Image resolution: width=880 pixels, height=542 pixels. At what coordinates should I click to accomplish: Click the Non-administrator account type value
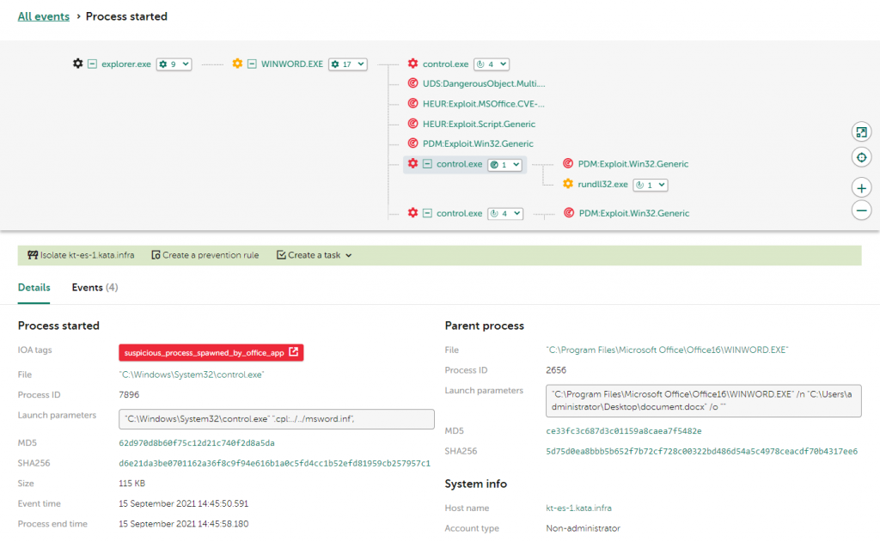(584, 528)
